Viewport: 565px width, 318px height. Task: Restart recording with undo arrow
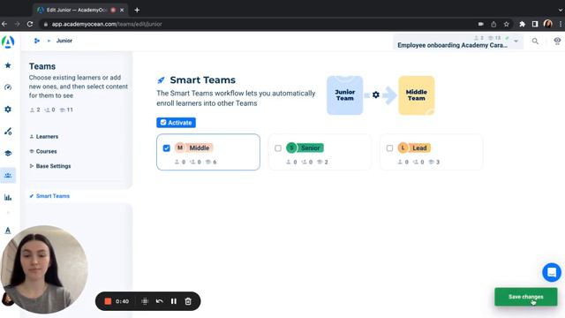tap(159, 301)
